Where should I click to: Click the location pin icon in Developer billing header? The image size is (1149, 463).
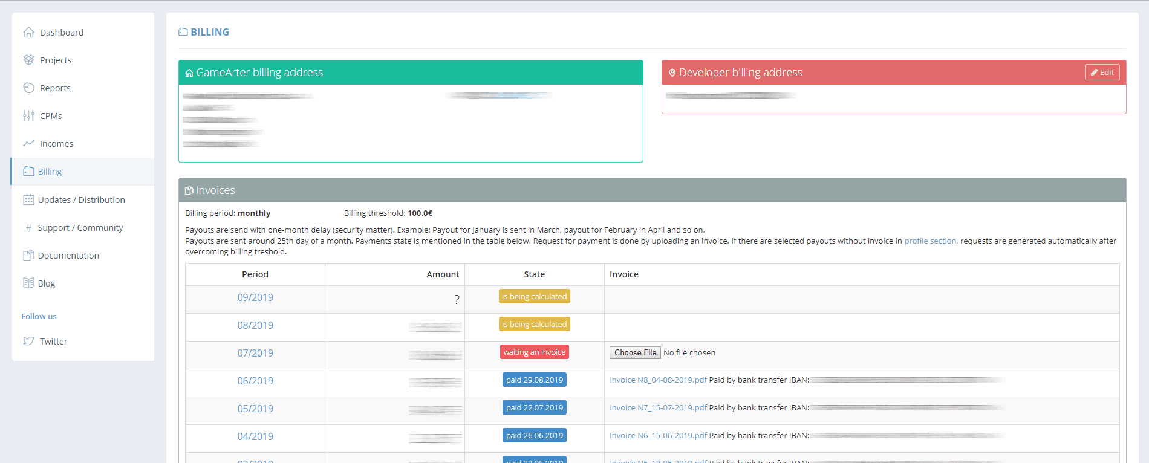pos(672,73)
